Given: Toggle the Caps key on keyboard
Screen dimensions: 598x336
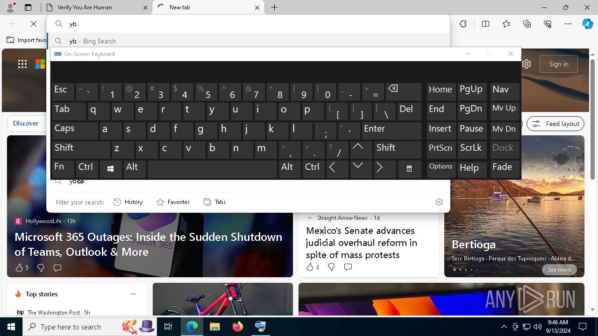Looking at the screenshot, I should coord(74,130).
